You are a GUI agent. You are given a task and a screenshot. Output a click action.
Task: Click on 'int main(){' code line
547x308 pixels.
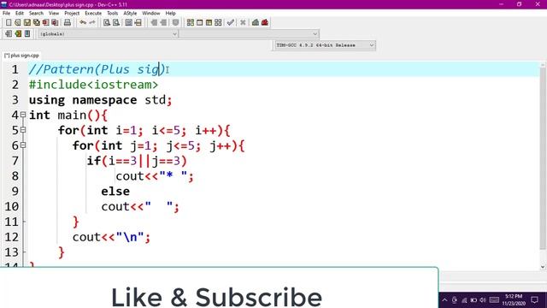pyautogui.click(x=68, y=115)
